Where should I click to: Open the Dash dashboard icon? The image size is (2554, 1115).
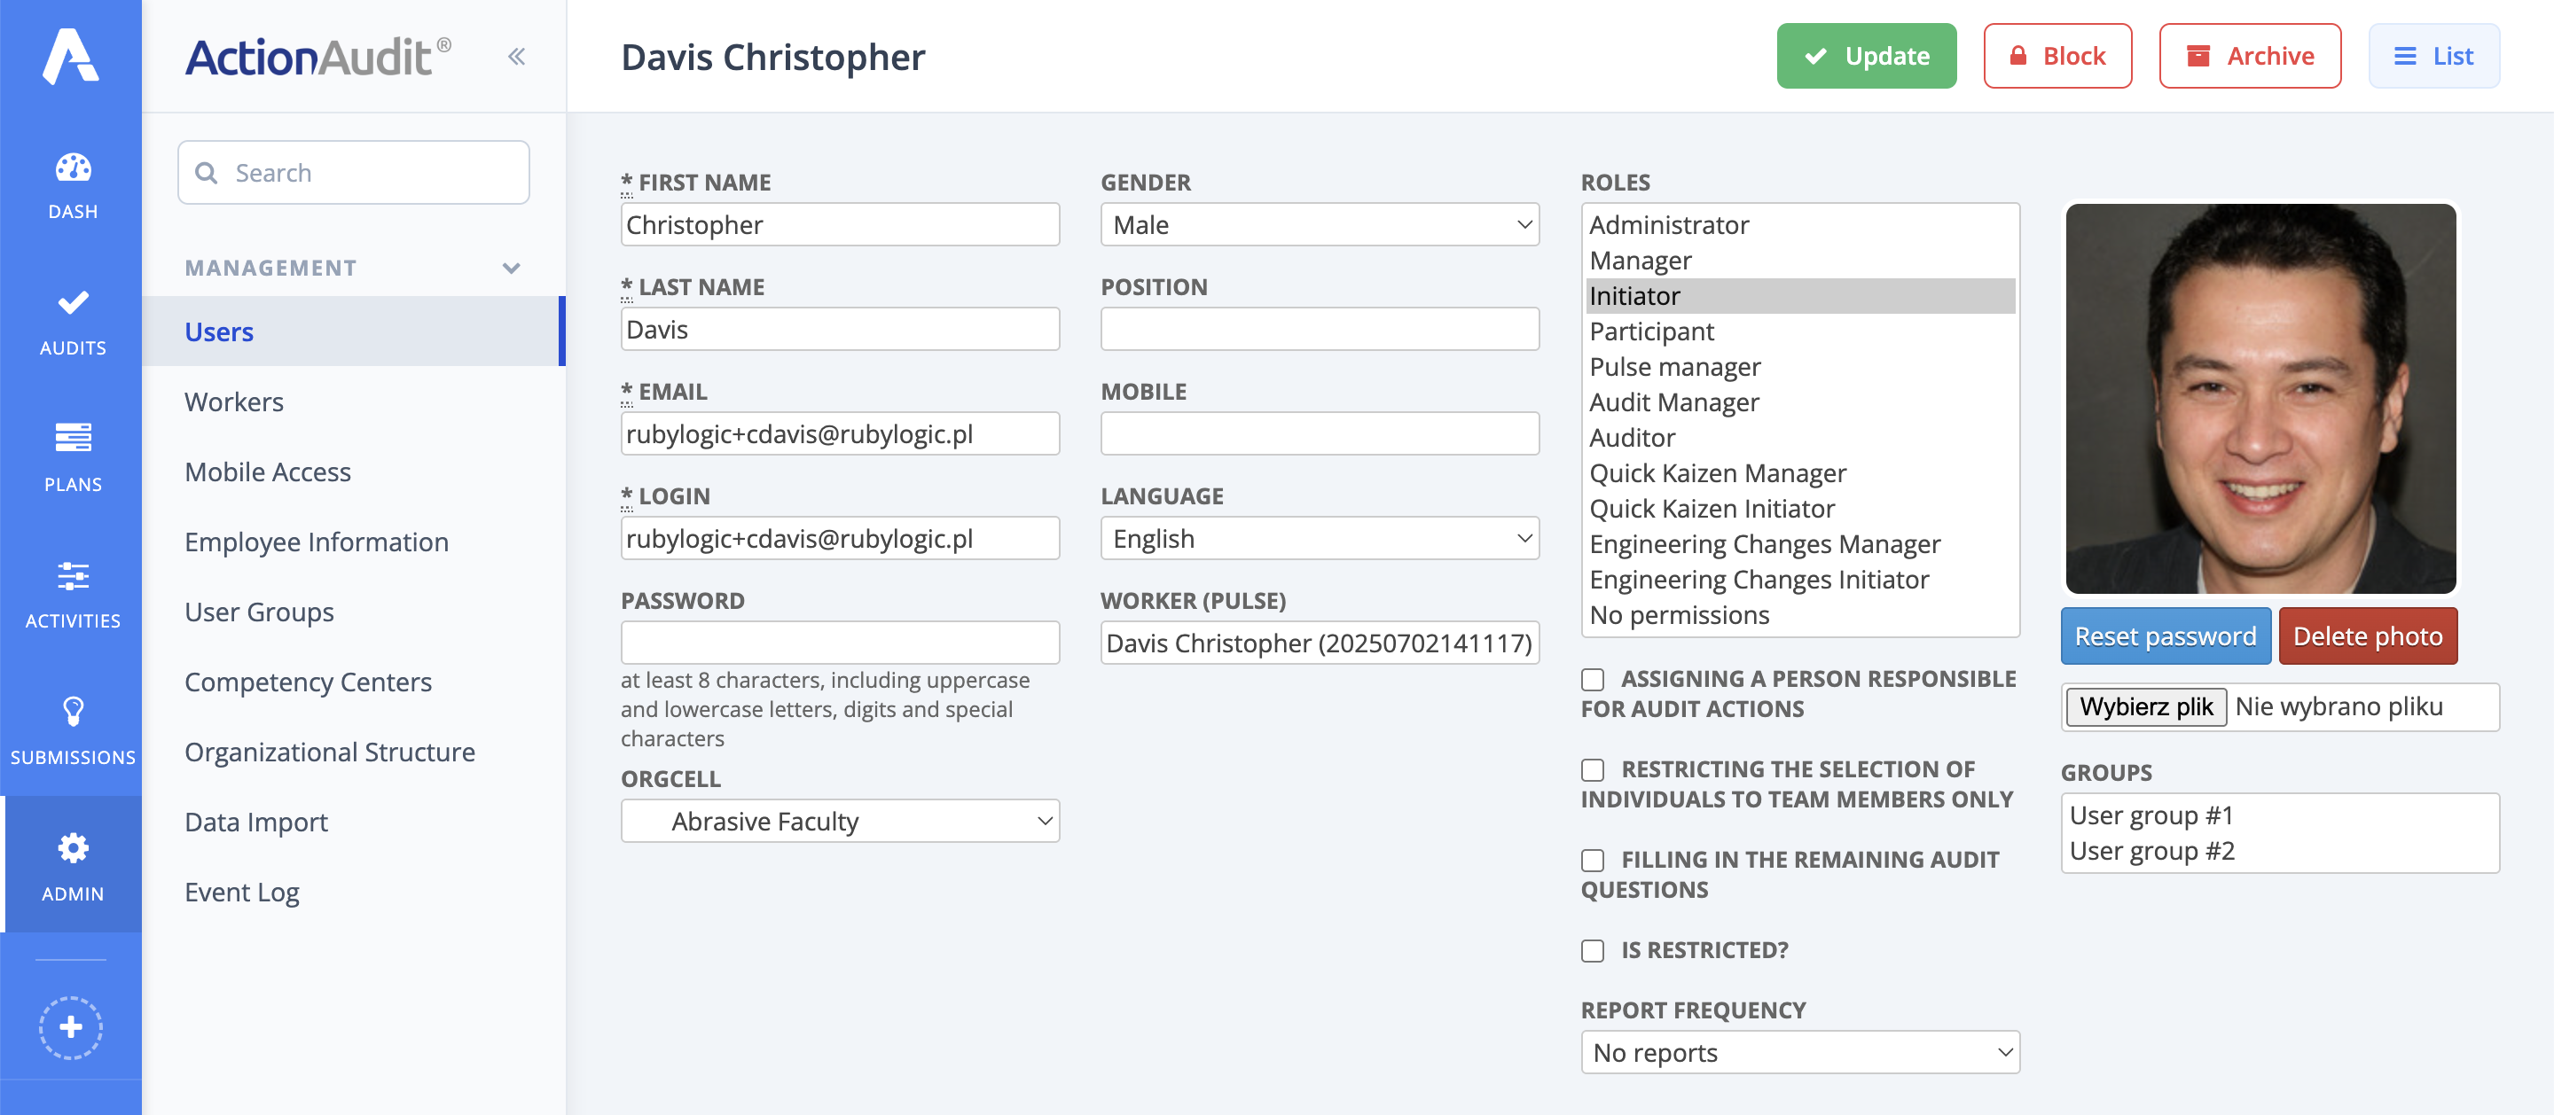(x=73, y=168)
